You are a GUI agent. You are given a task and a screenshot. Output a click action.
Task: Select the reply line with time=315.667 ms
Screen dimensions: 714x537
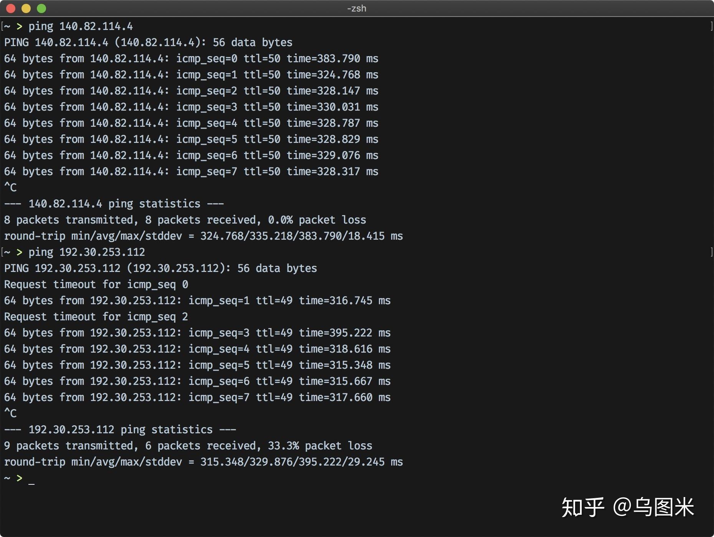pos(197,381)
